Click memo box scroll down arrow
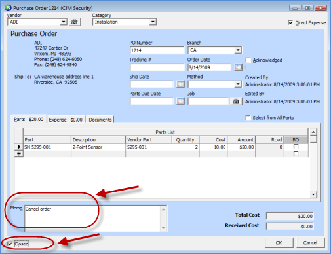Viewport: 331px width, 254px height. pyautogui.click(x=163, y=228)
